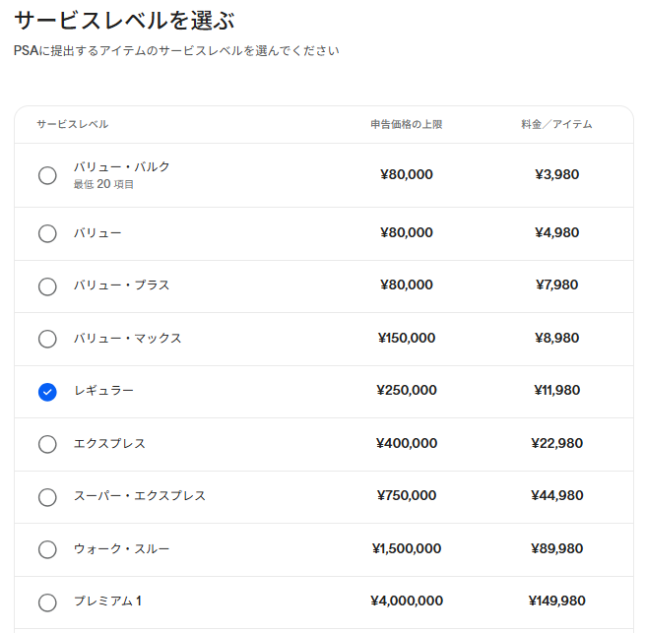
Task: Select the プレミアム 1 radio button
Action: (x=47, y=601)
